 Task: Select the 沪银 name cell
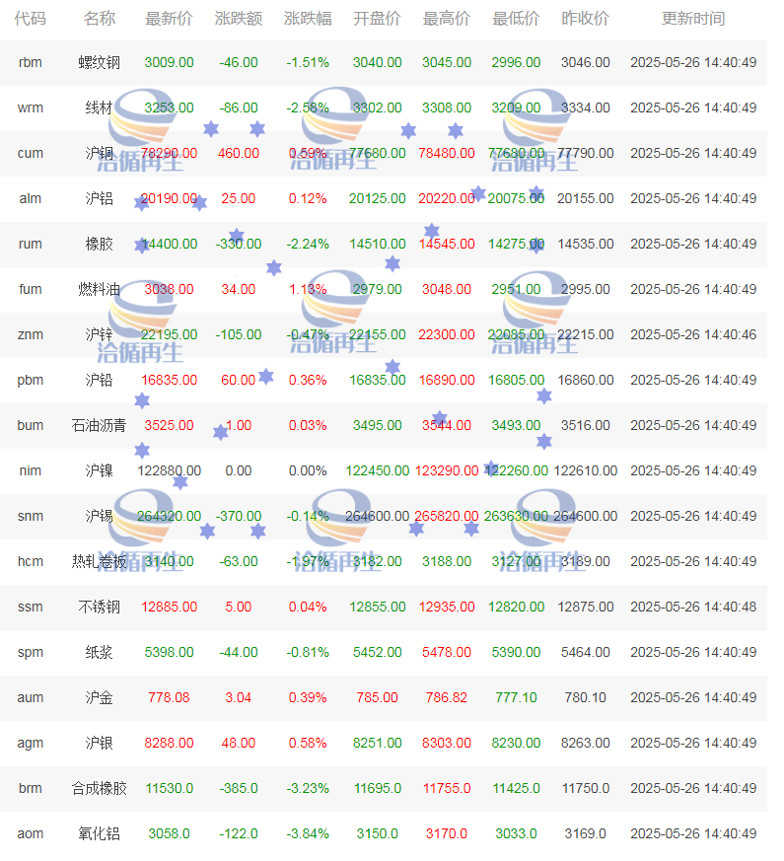pyautogui.click(x=100, y=744)
